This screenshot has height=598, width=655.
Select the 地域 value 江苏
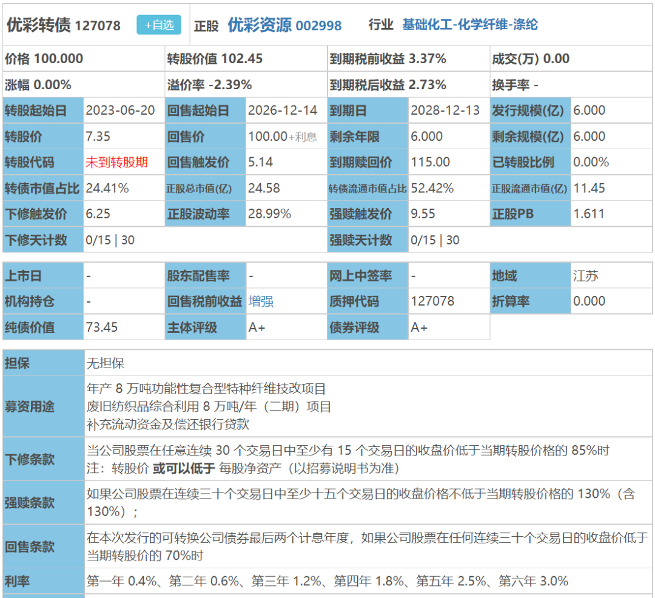(x=586, y=275)
